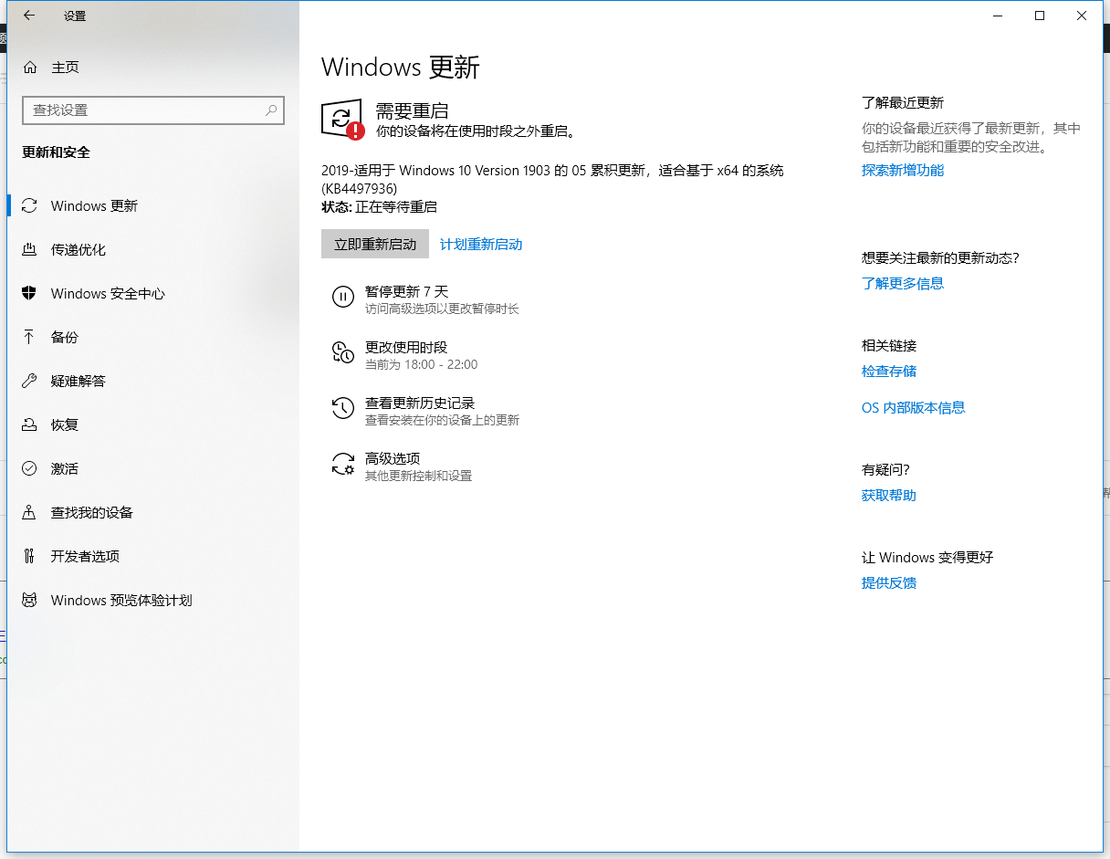
Task: Close the 设置 window
Action: pos(1082,16)
